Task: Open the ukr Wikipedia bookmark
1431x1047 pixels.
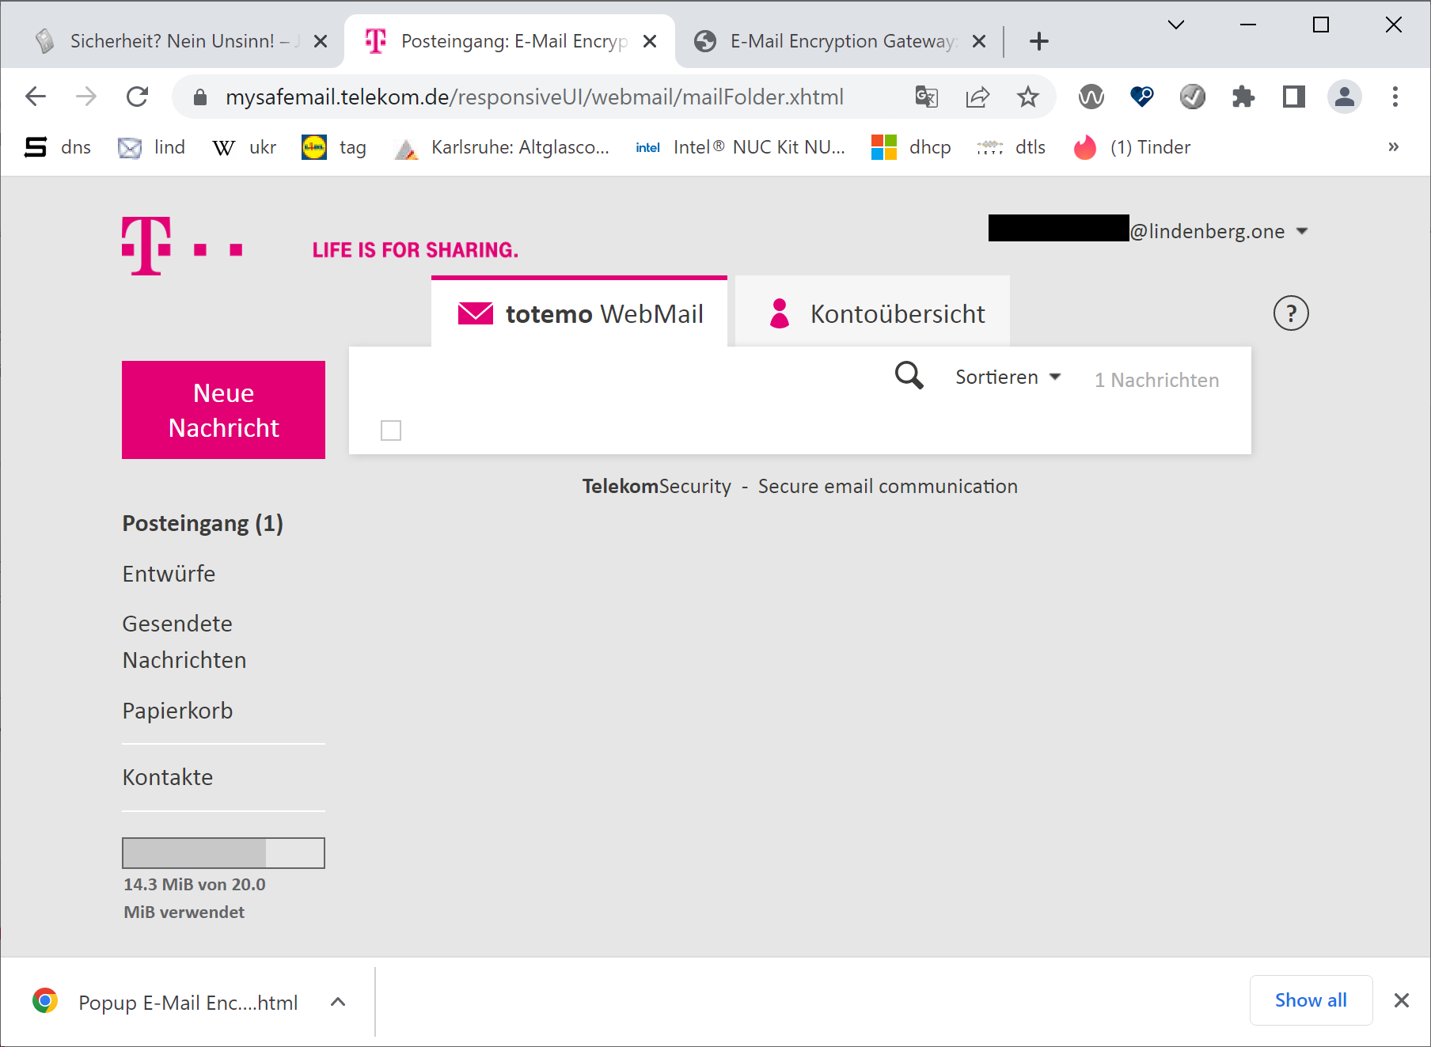Action: (x=245, y=147)
